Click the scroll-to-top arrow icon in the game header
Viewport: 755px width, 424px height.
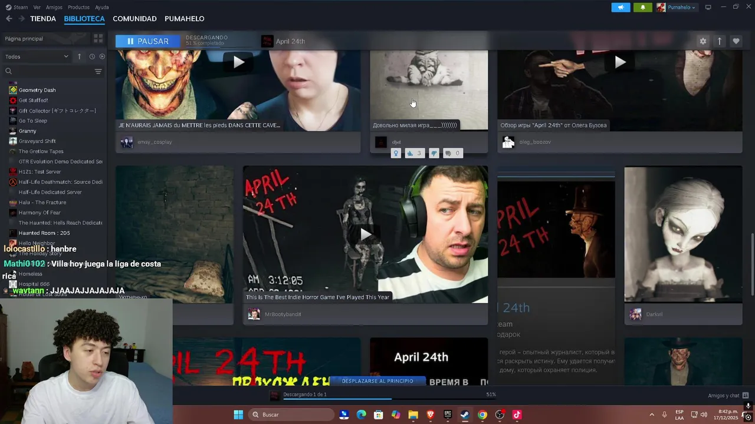(x=720, y=41)
